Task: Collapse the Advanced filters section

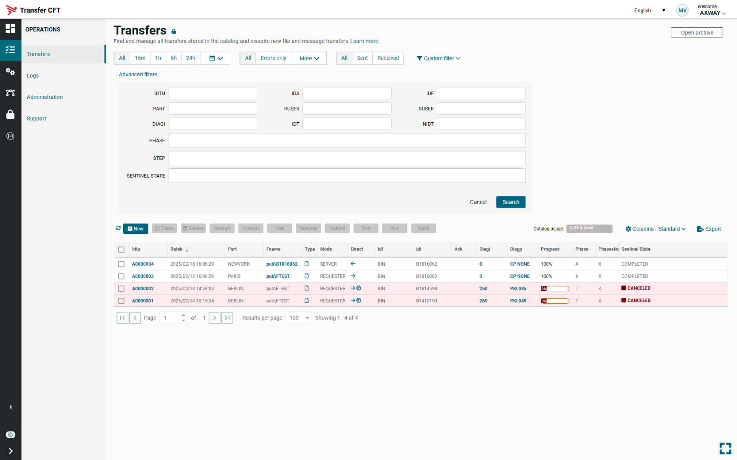Action: 136,75
